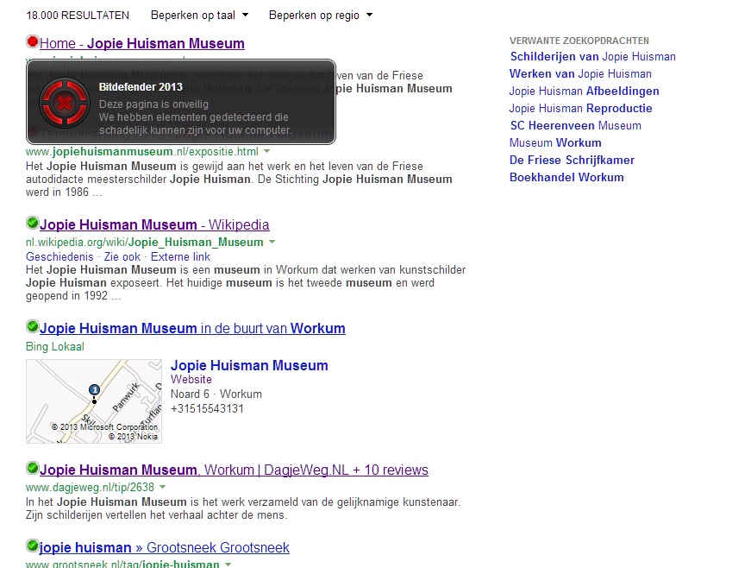Image resolution: width=745 pixels, height=568 pixels.
Task: Click 'Deze pagina is onveilig' warning text
Action: pyautogui.click(x=153, y=104)
